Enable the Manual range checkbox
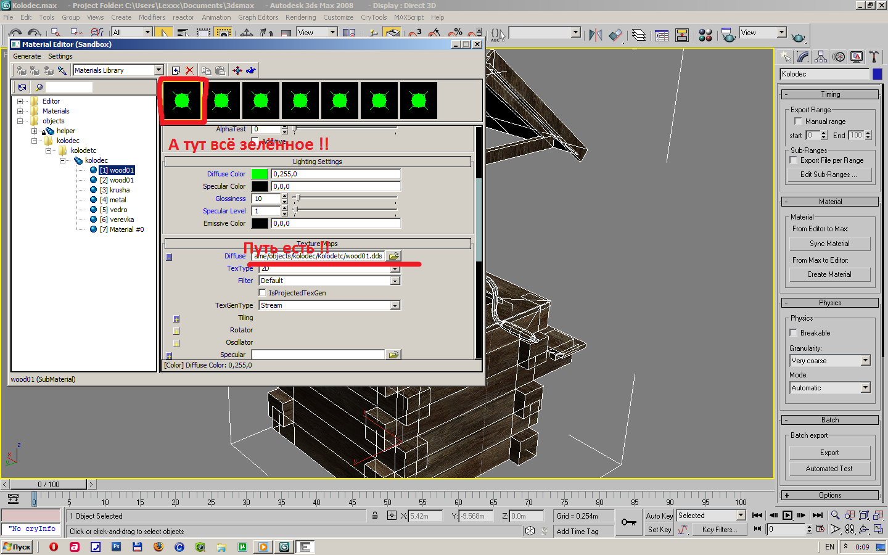The width and height of the screenshot is (888, 555). click(798, 121)
